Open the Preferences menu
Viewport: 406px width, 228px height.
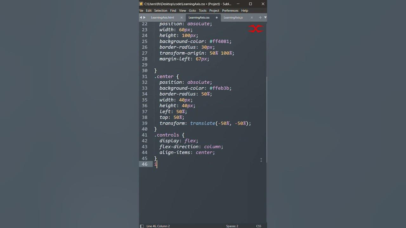pos(230,10)
